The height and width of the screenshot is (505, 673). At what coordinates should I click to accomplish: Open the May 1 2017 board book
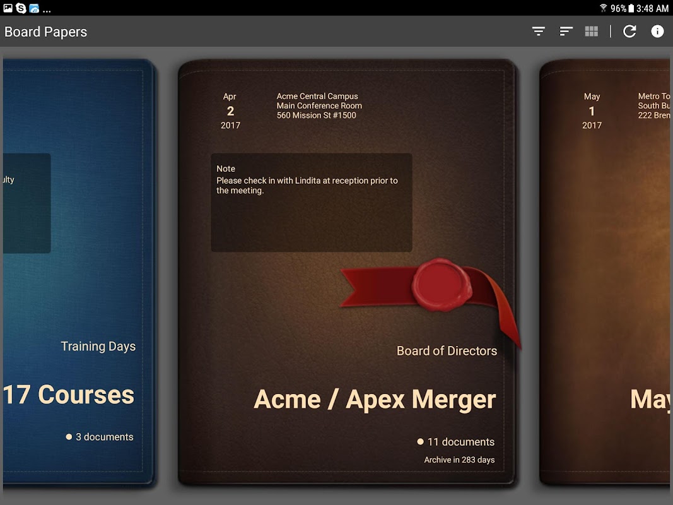tap(605, 273)
